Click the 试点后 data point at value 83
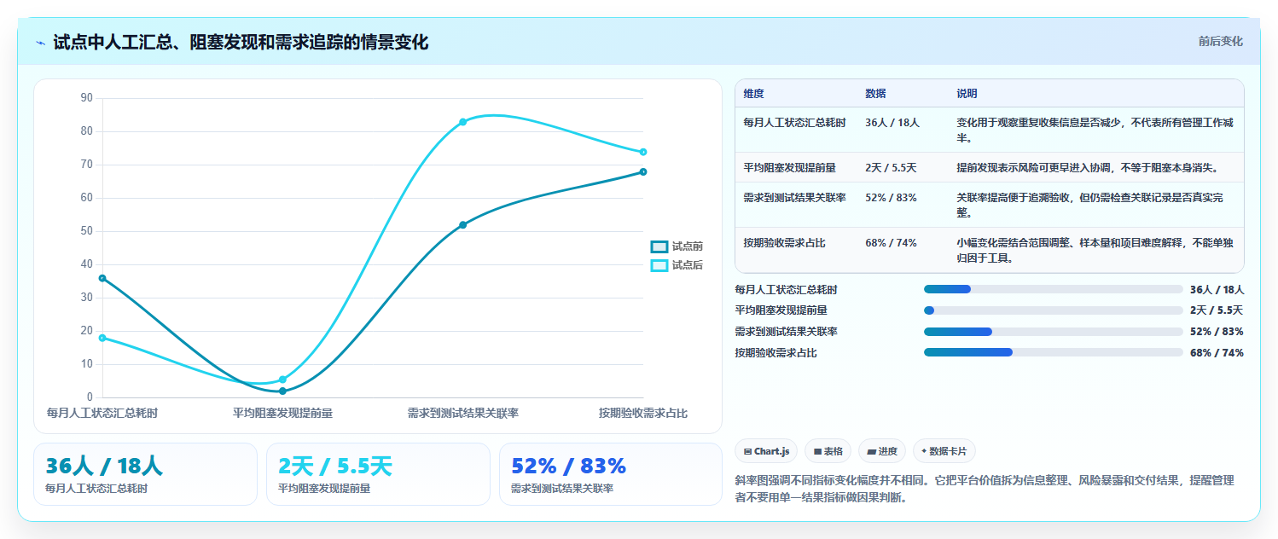 tap(463, 122)
